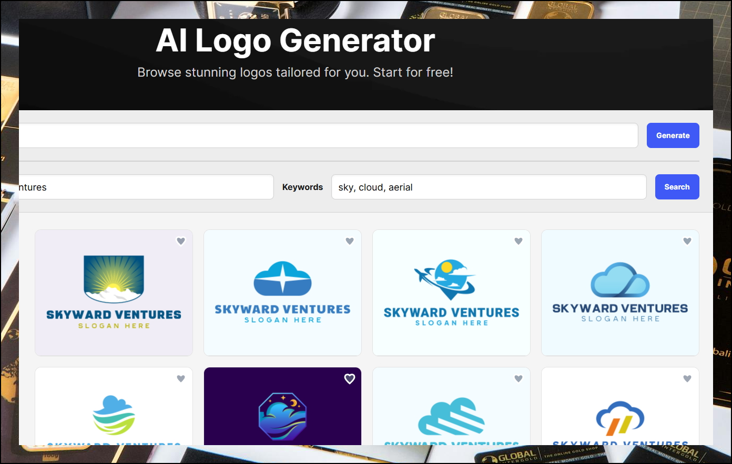Favorite the airplane and sun logo
Viewport: 732px width, 464px height.
tap(518, 241)
